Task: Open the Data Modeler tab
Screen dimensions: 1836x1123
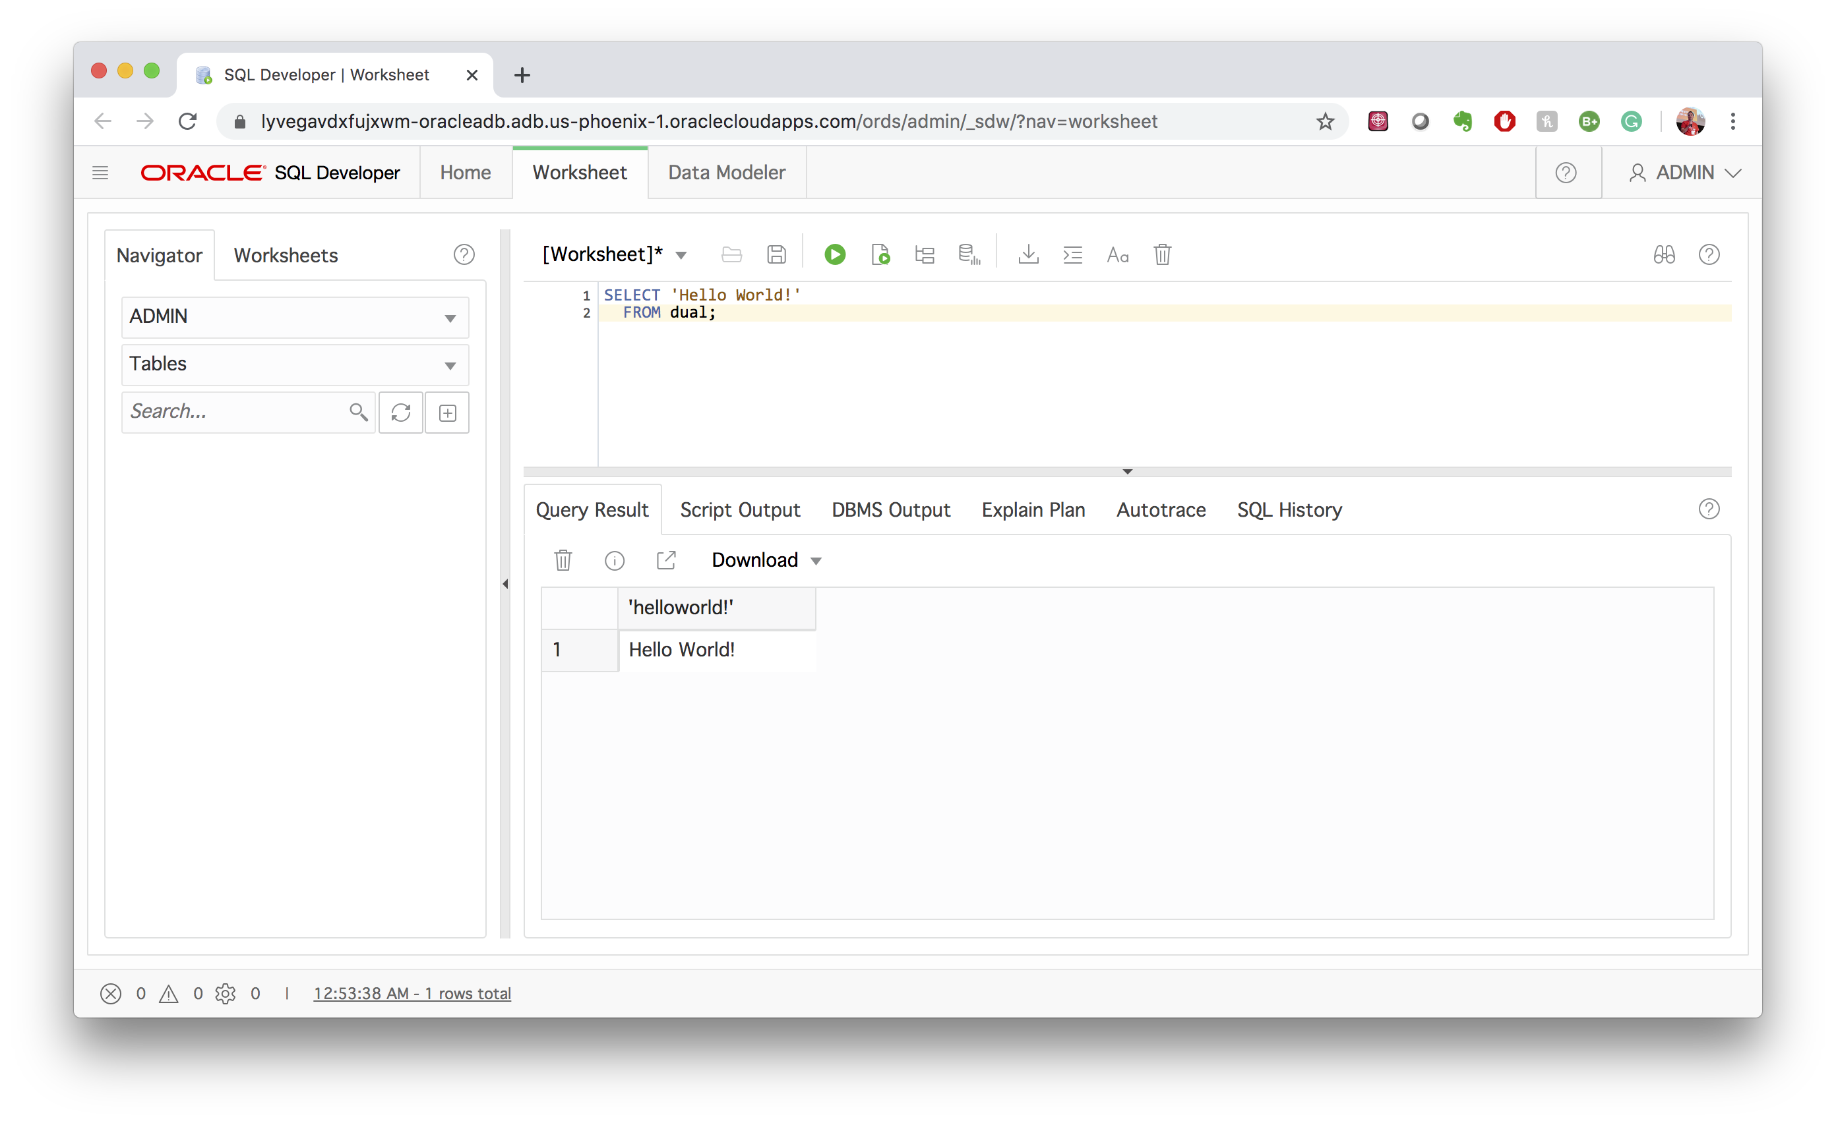Action: tap(725, 173)
